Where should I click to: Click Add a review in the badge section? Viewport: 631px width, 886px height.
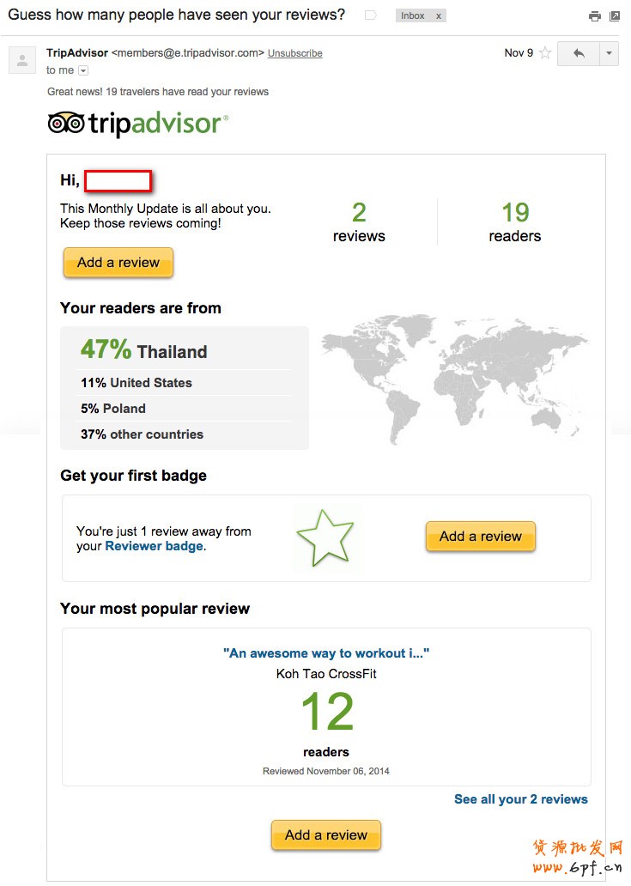coord(480,537)
